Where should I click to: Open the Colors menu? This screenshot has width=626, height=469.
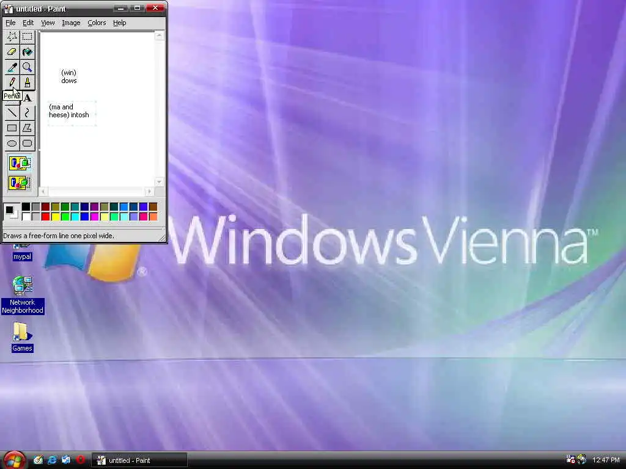(97, 23)
